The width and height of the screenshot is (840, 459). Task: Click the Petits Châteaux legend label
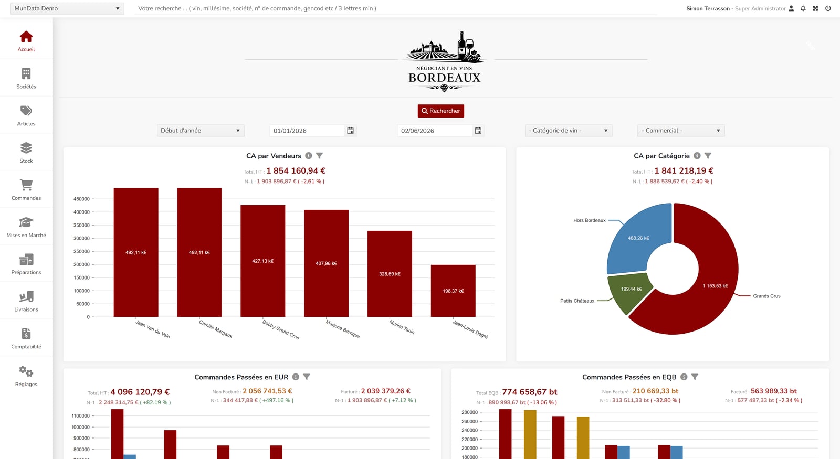click(577, 301)
